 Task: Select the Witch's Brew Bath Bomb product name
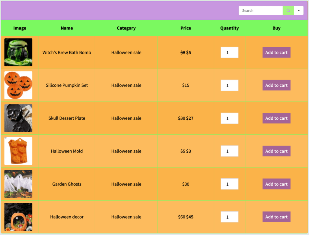67,52
